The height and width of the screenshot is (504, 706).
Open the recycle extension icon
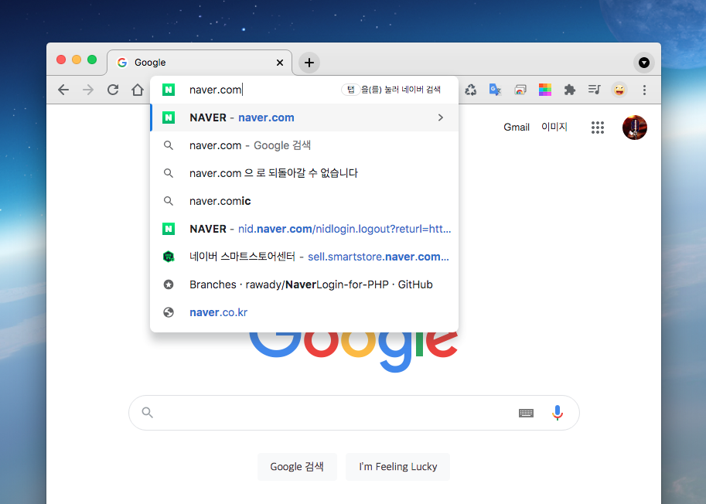click(470, 90)
